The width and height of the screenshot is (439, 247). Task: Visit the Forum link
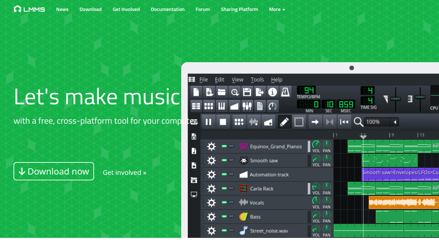coord(202,9)
